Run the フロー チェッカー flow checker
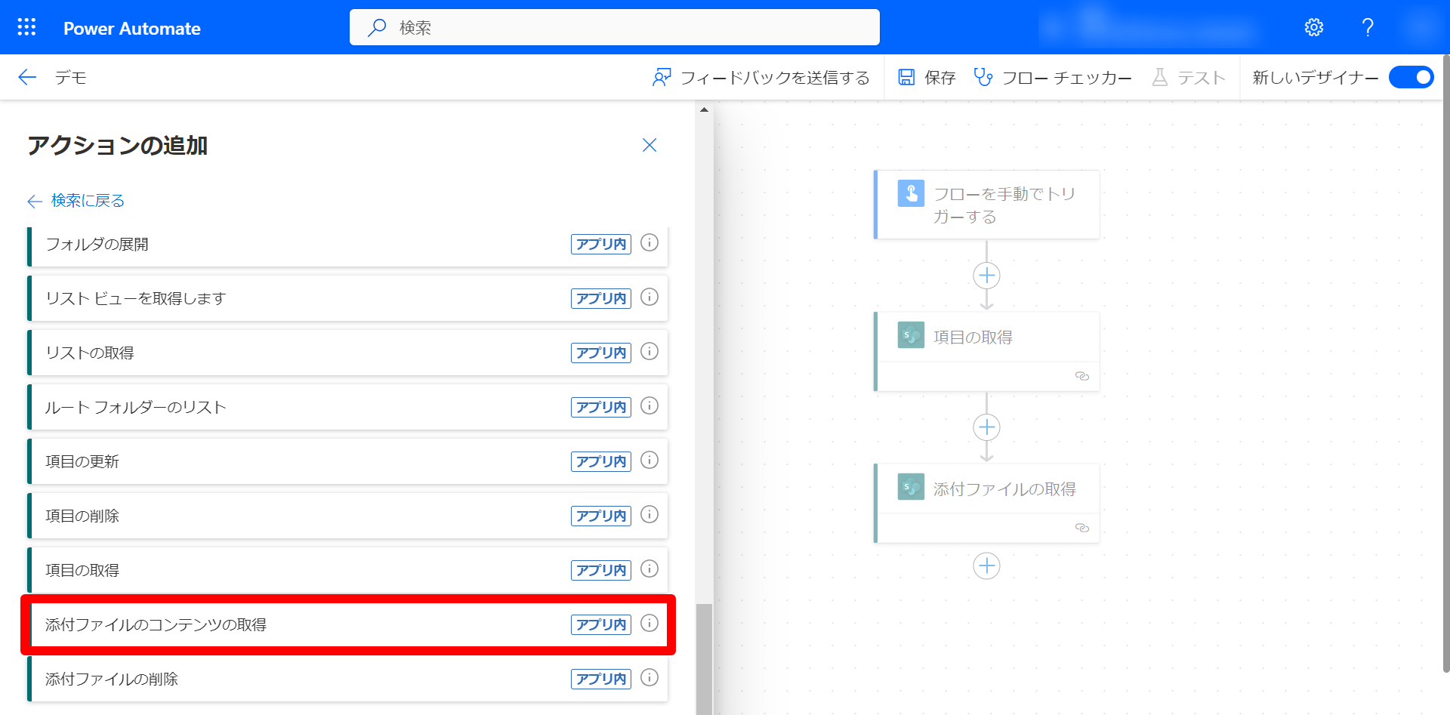The height and width of the screenshot is (715, 1450). tap(1053, 76)
